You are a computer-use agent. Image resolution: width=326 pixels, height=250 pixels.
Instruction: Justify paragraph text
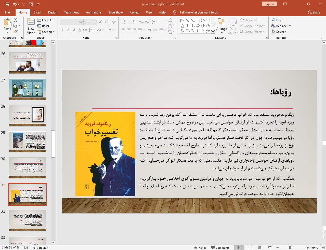pos(140,30)
